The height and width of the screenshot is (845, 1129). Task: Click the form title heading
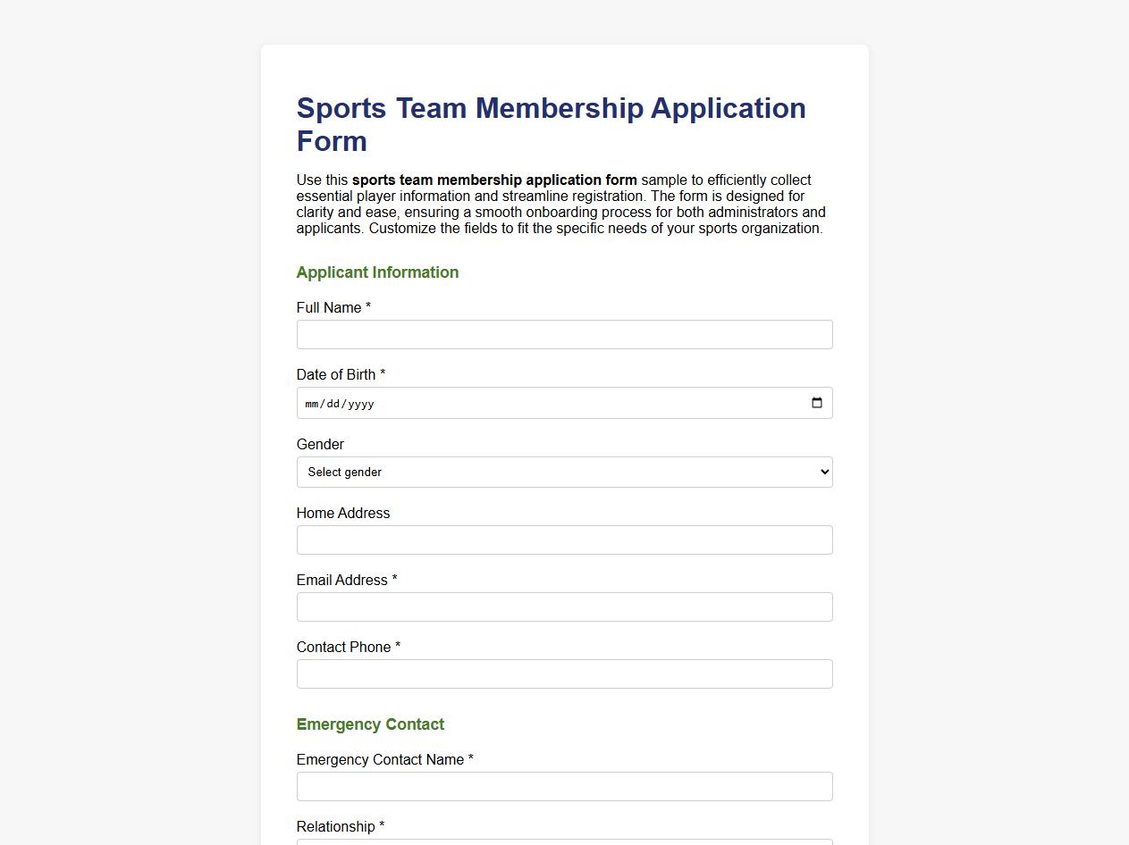coord(552,124)
